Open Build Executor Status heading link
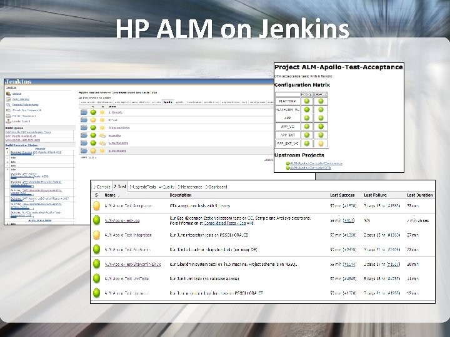 coord(21,145)
